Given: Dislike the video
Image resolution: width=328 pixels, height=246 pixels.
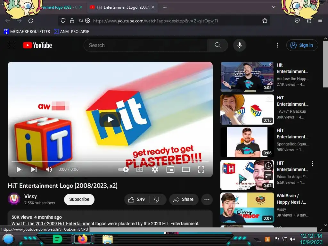Looking at the screenshot, I should 158,199.
